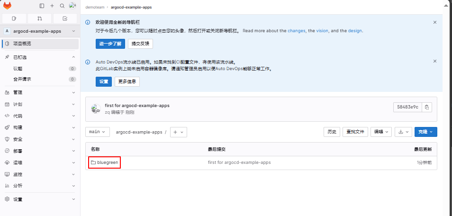Open the changes link
The image size is (452, 216).
(297, 31)
